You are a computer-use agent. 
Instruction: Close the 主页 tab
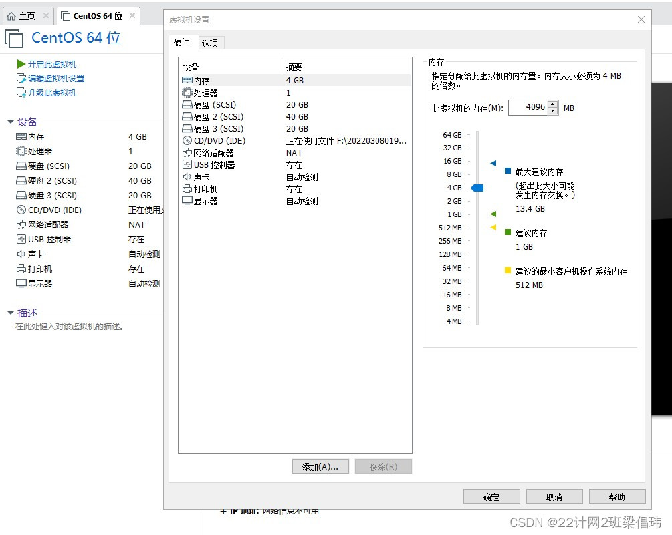[46, 16]
